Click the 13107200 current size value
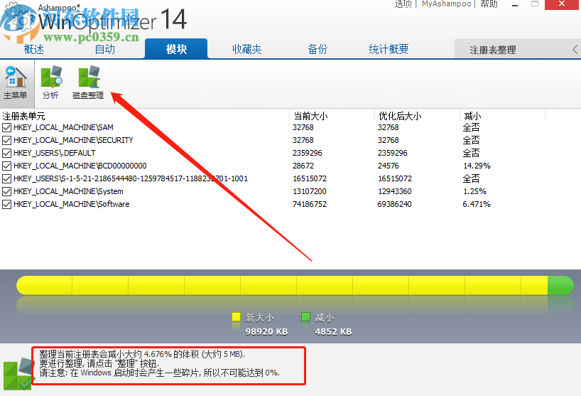This screenshot has width=581, height=396. (310, 192)
